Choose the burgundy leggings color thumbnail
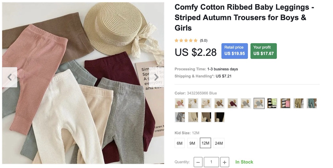 click(x=233, y=103)
